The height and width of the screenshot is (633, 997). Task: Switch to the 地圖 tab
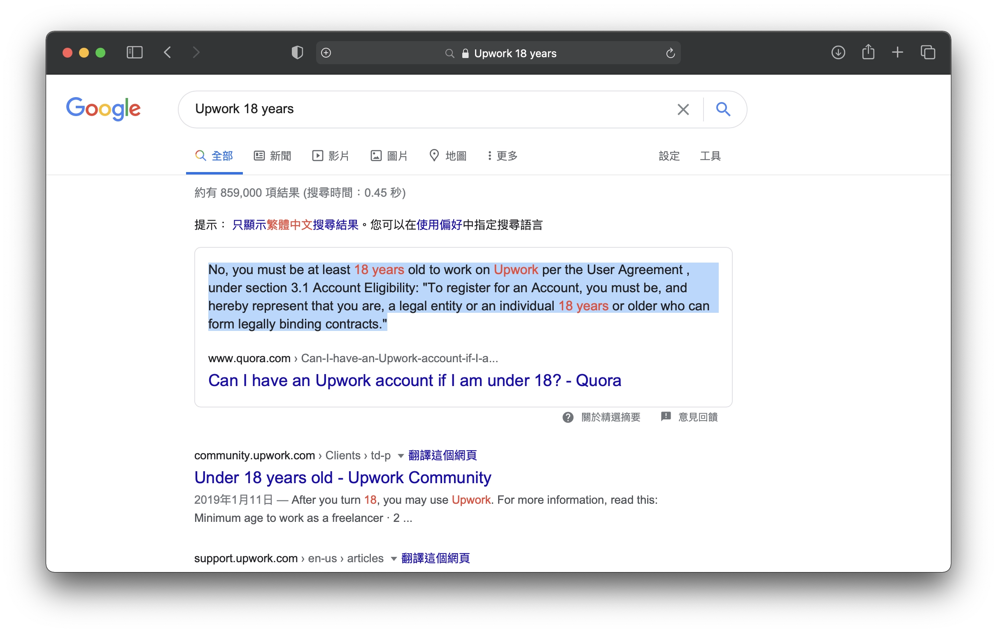coord(447,156)
